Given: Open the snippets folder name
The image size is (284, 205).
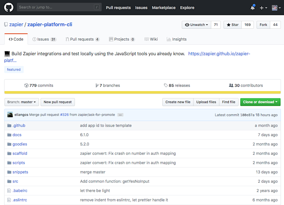Looking at the screenshot, I should pyautogui.click(x=20, y=172).
